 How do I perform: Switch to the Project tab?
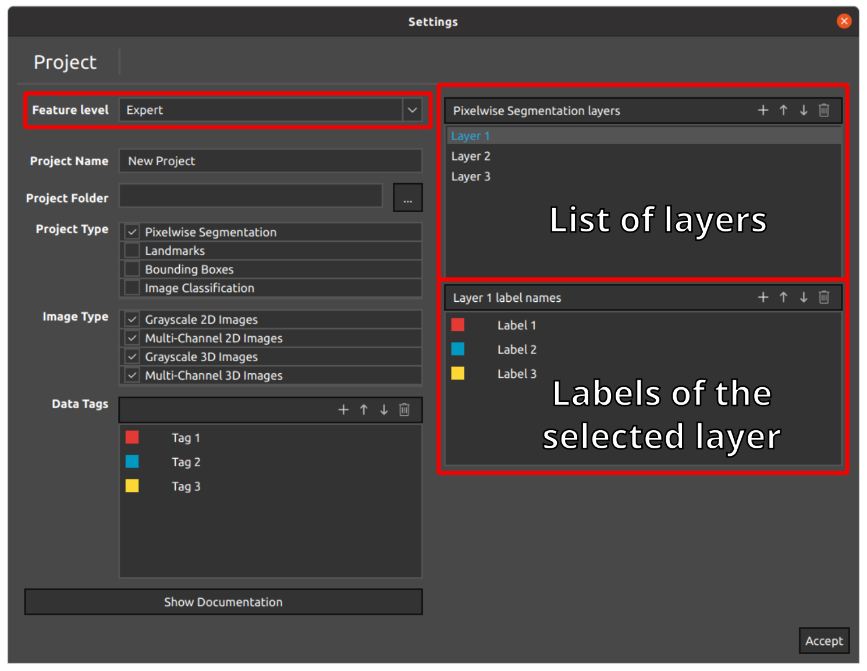[65, 62]
